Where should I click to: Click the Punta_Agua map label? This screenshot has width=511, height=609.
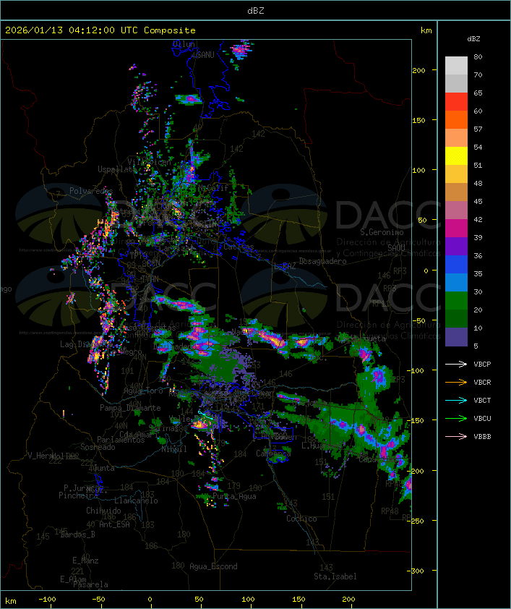[234, 496]
